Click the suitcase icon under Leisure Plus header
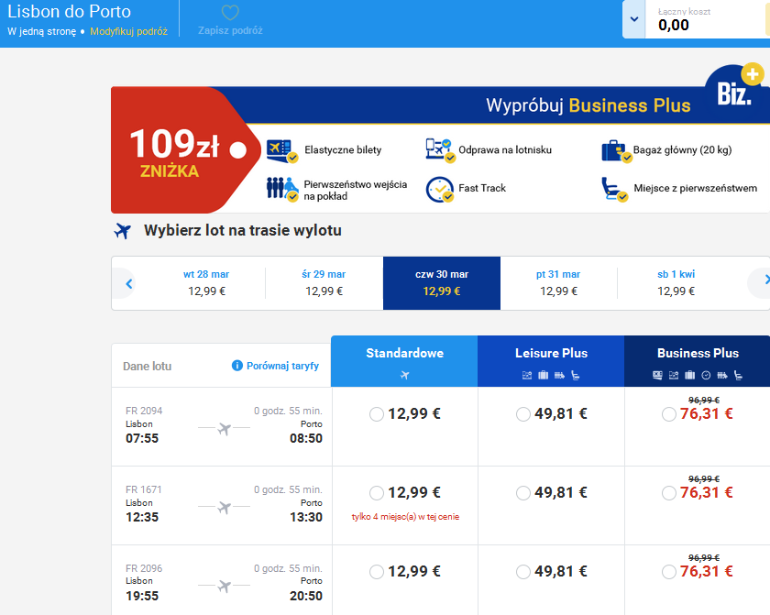The height and width of the screenshot is (615, 770). (x=543, y=376)
